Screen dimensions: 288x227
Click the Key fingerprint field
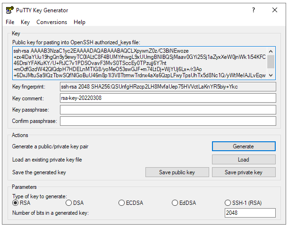[168, 87]
